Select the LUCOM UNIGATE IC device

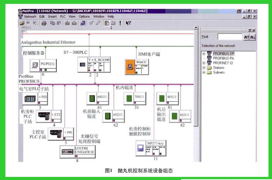click(x=78, y=152)
